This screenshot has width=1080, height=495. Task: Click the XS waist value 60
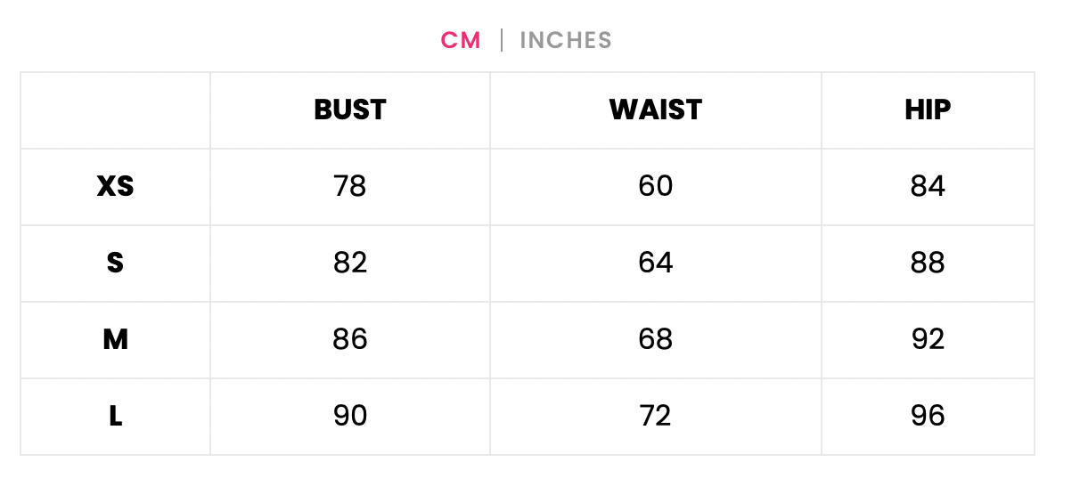click(656, 186)
